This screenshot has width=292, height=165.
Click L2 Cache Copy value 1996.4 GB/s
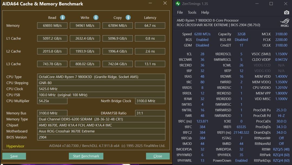tap(117, 51)
